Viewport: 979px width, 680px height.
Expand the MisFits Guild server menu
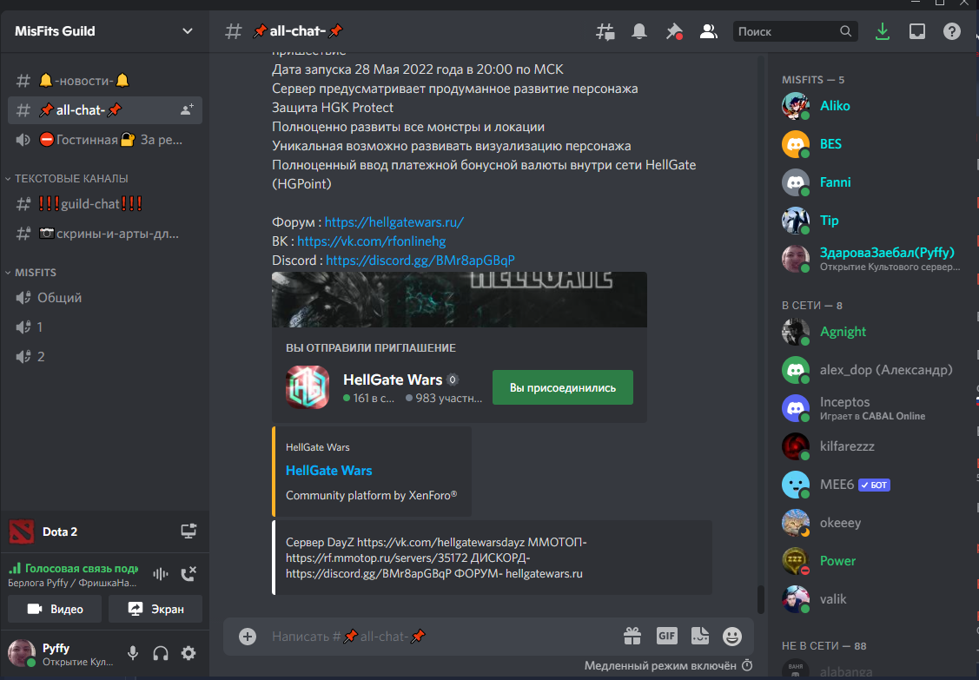[104, 31]
